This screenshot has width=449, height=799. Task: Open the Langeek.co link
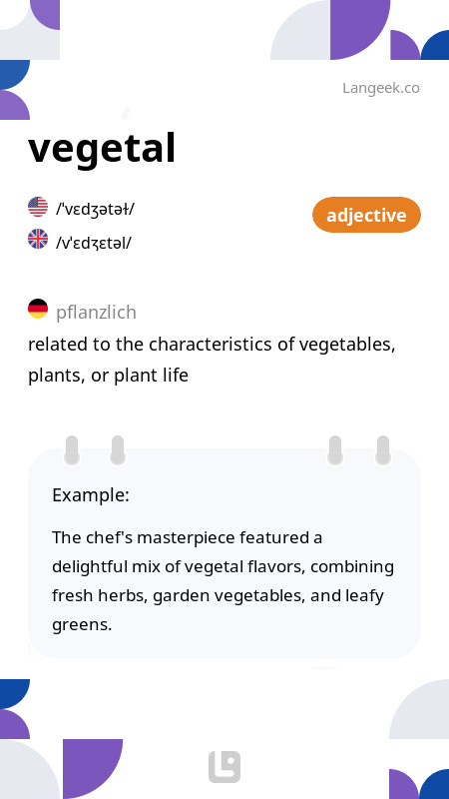pos(381,88)
